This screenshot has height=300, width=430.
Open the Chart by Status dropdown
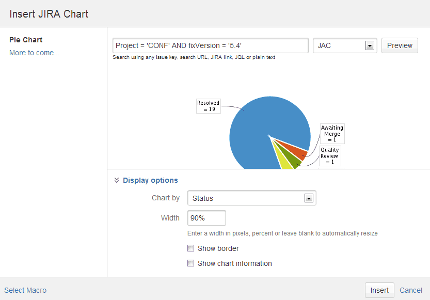(x=251, y=198)
